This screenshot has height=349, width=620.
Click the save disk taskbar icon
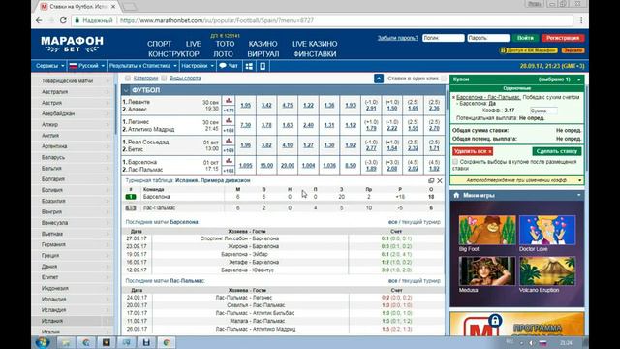(x=146, y=342)
